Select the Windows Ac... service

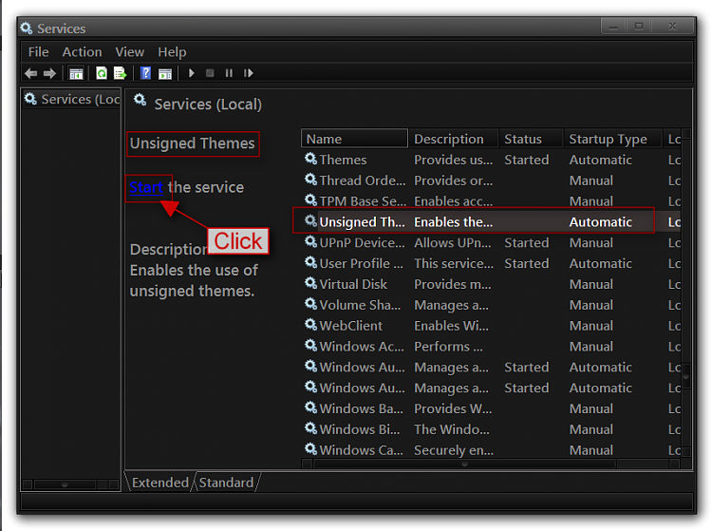point(362,347)
